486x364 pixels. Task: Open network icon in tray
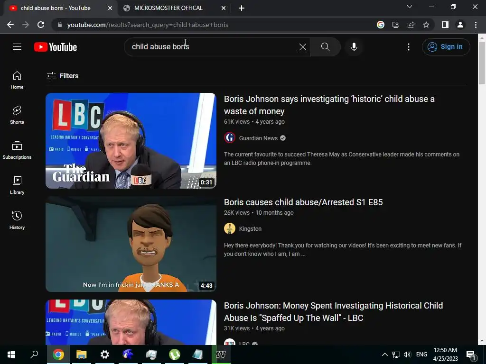tap(396, 355)
